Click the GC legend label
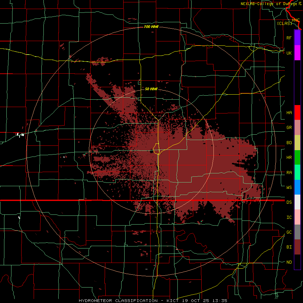The image size is (303, 303). [x=289, y=232]
